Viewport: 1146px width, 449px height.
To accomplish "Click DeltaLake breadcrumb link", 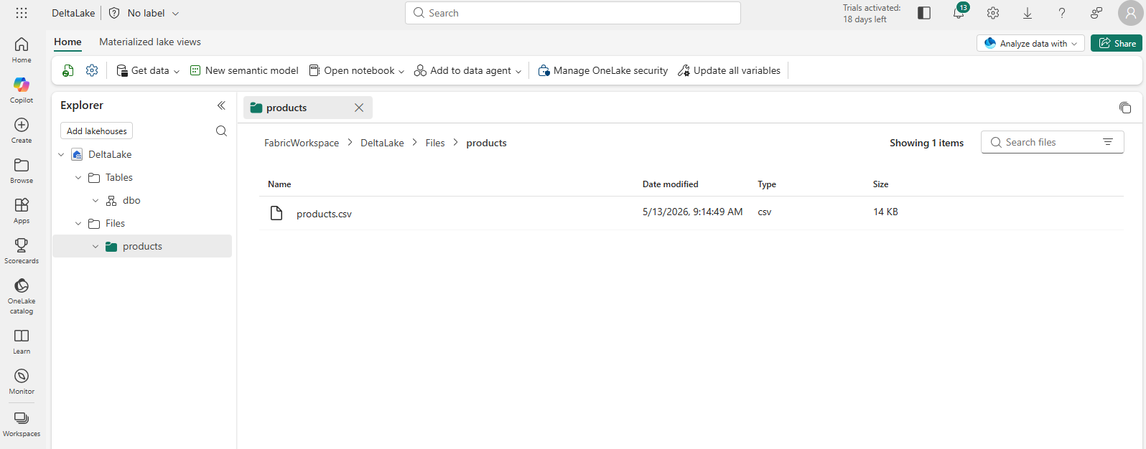I will click(x=382, y=143).
